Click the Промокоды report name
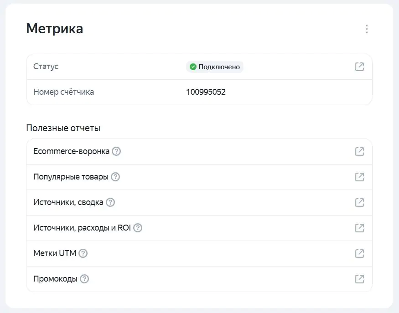The width and height of the screenshot is (399, 313). point(55,279)
